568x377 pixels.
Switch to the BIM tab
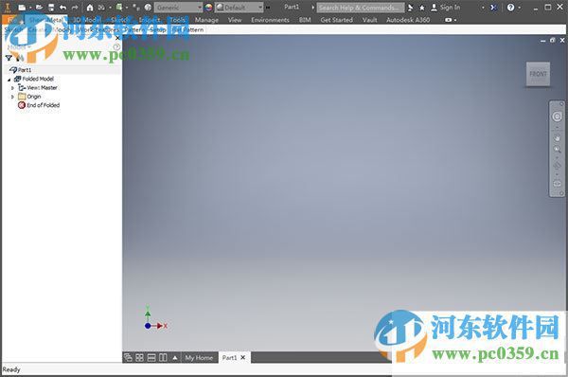pyautogui.click(x=305, y=20)
